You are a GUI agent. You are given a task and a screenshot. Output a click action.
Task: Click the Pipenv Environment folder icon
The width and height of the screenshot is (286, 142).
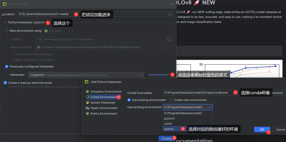87,108
